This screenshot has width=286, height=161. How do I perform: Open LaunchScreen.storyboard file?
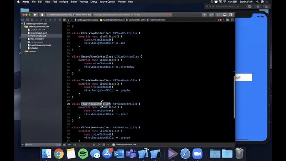click(41, 45)
